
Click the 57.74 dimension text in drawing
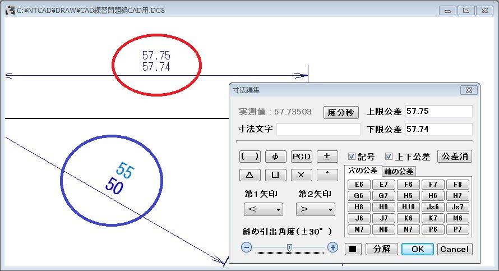point(156,67)
